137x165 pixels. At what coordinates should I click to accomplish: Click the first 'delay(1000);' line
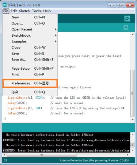click(x=17, y=103)
